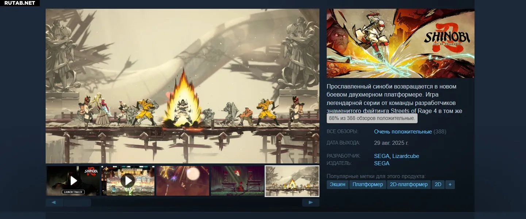Screen dimensions: 526x219
Task: Select the 'Платформер' tag
Action: 368,185
